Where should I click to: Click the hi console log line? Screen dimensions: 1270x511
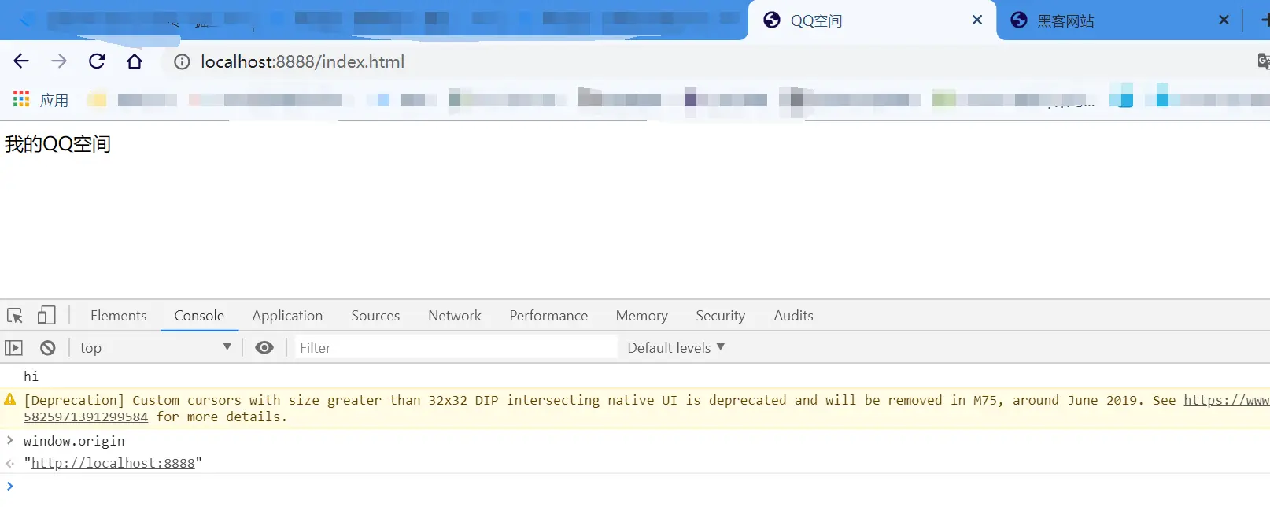click(31, 376)
